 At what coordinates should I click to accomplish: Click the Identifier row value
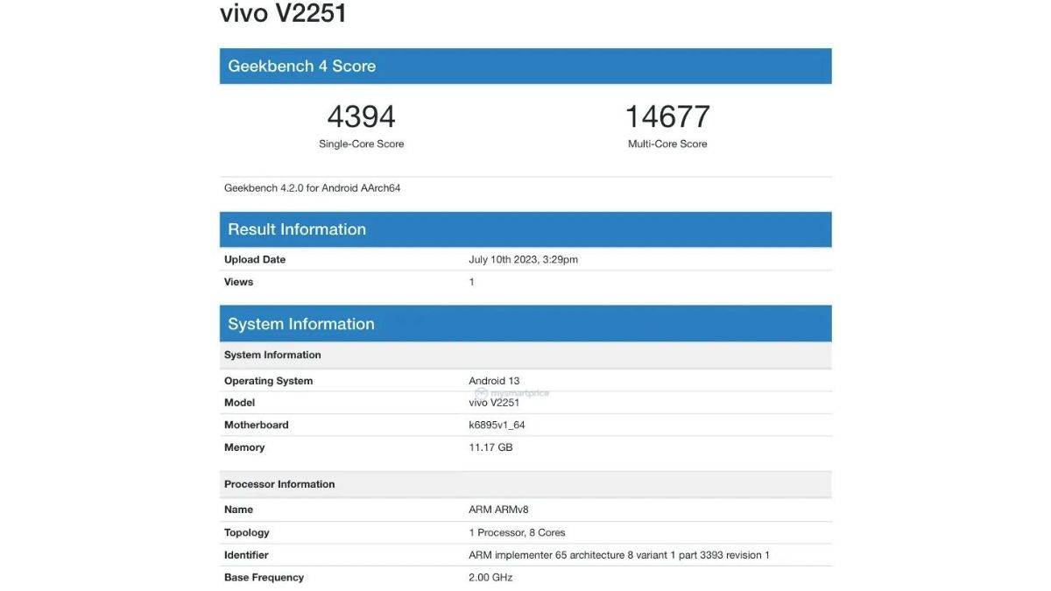pyautogui.click(x=617, y=553)
